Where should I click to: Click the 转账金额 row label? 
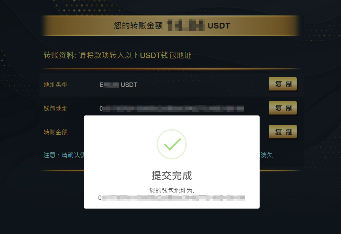[56, 132]
